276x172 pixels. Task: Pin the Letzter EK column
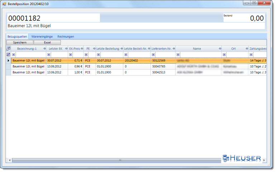pos(66,48)
